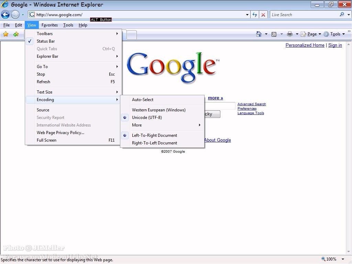Expand the Explorer Bar submenu

73,56
